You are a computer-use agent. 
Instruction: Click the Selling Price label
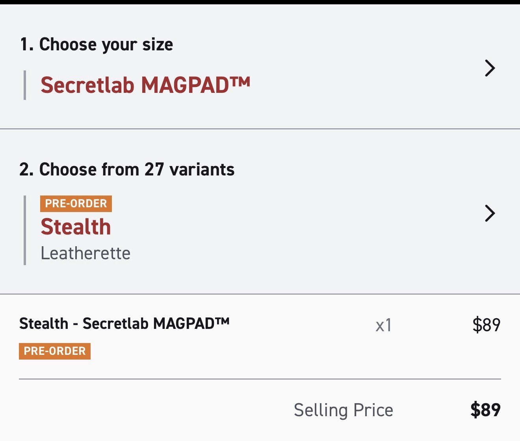[343, 410]
